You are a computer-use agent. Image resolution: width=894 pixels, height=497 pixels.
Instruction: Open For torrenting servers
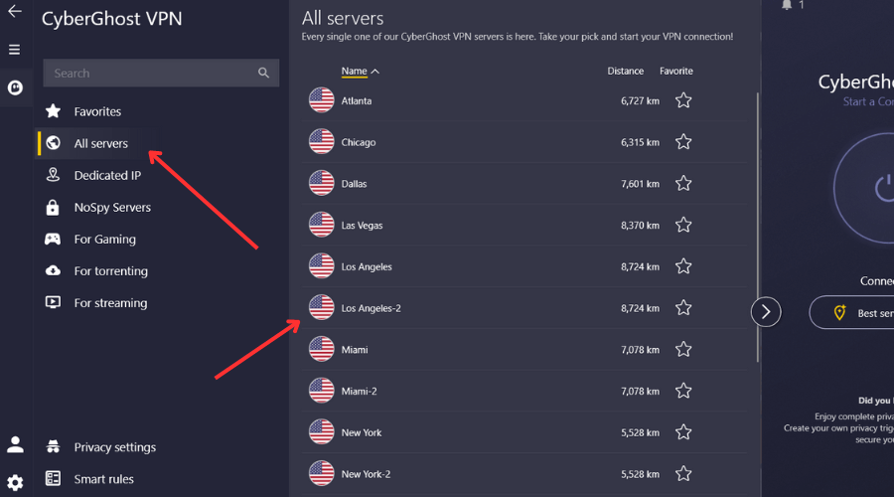(110, 271)
